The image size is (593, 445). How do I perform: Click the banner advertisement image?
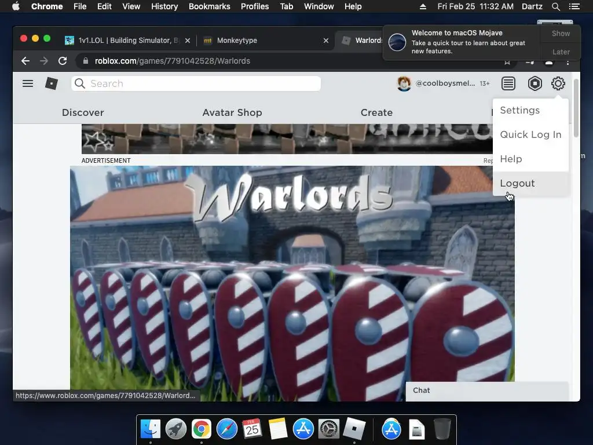287,139
